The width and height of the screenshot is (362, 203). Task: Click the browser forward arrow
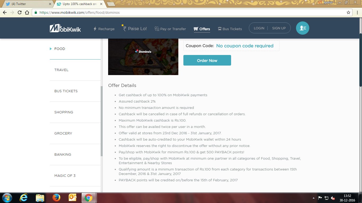coord(12,12)
